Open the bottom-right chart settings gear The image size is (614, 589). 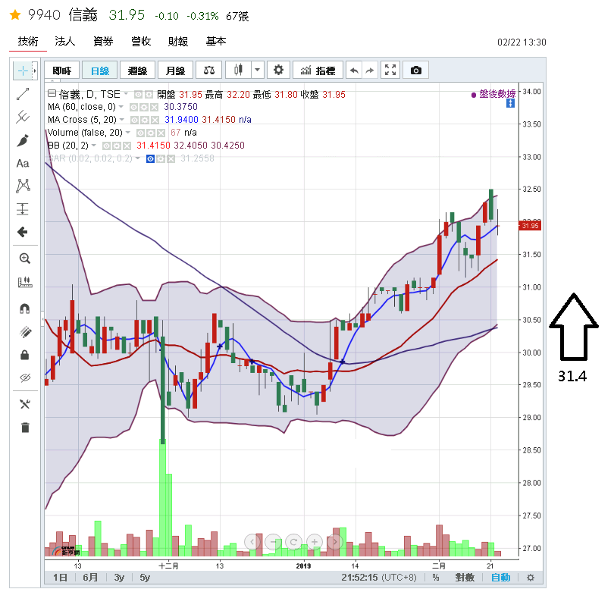coord(531,578)
